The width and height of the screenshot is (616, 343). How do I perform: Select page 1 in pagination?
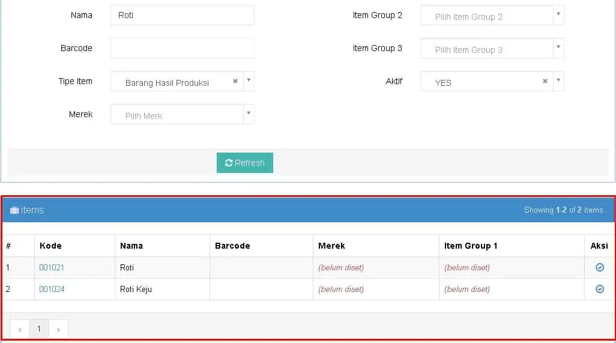coord(39,329)
